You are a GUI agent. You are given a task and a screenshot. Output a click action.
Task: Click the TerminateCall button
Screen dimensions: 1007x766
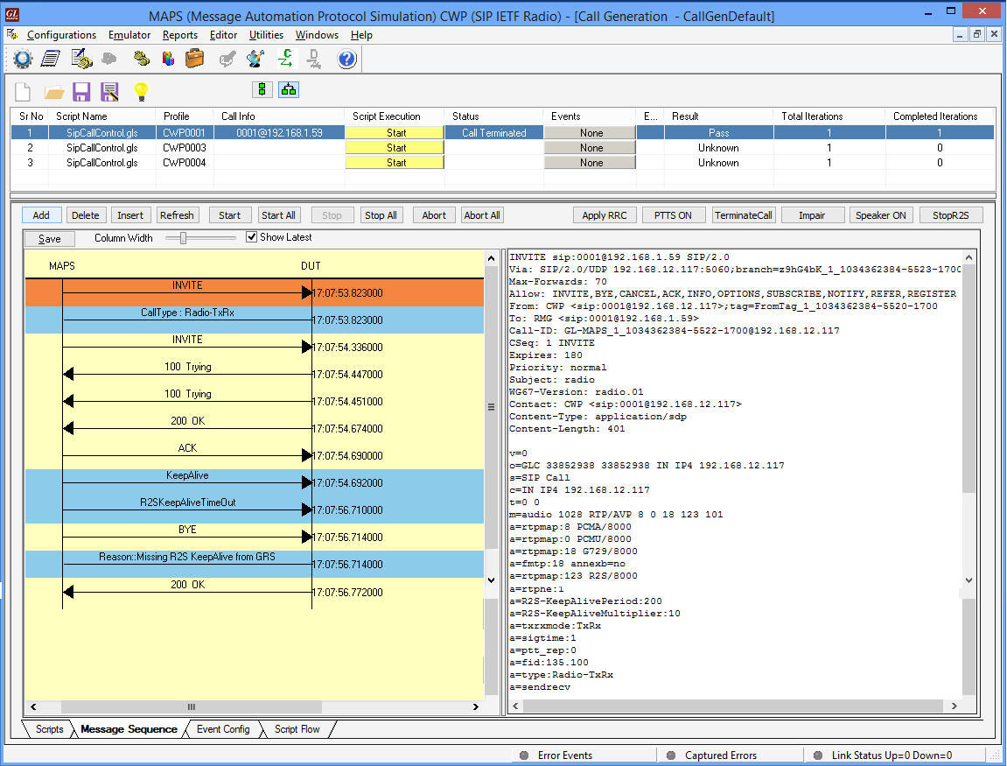[x=743, y=215]
